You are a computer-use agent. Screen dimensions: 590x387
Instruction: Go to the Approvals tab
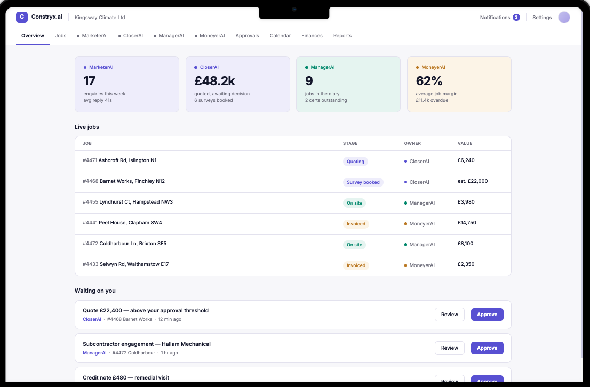click(x=247, y=36)
